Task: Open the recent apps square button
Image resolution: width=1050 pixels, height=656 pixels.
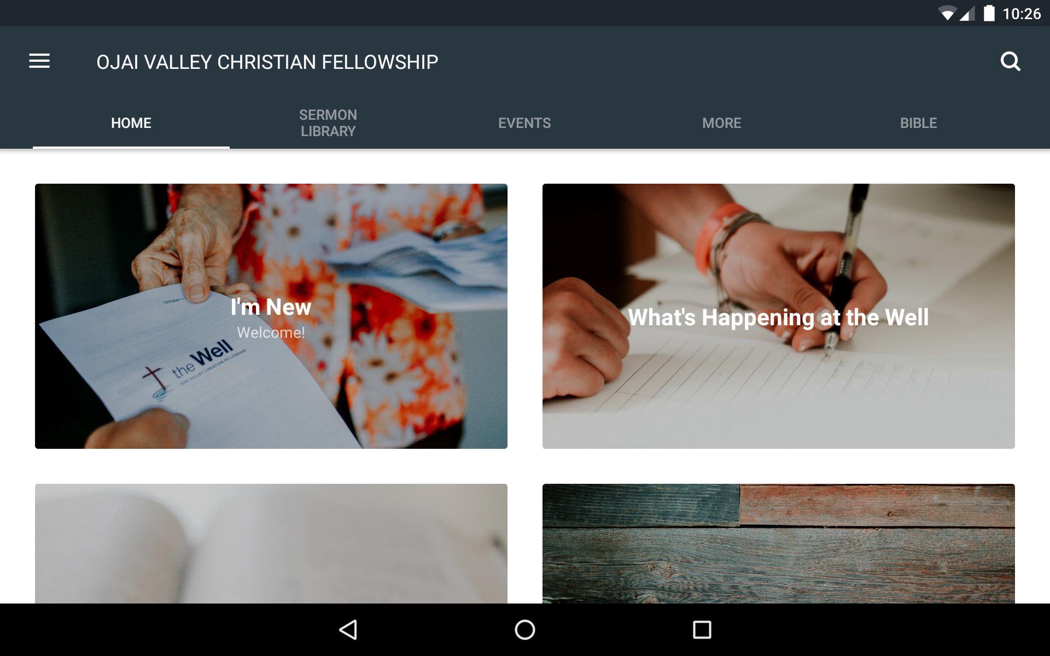Action: 702,630
